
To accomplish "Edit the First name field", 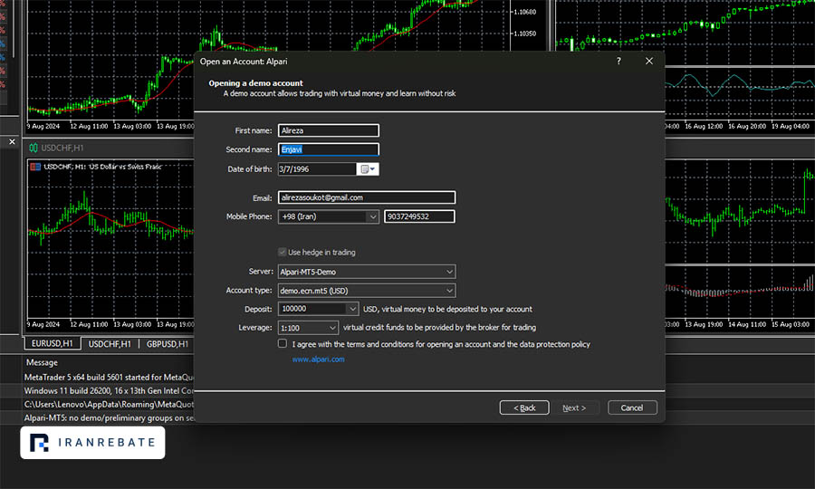I will click(329, 130).
